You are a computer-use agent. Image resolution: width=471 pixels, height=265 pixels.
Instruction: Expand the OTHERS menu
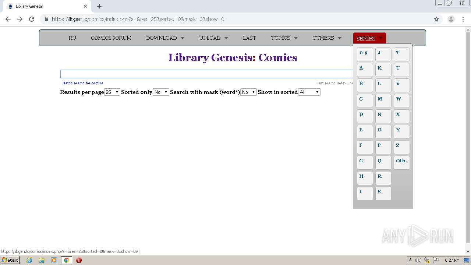[327, 38]
